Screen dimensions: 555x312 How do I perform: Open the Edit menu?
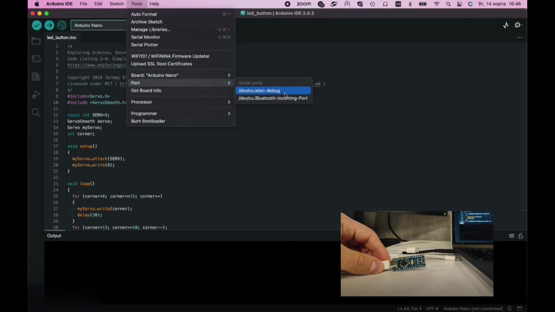[98, 4]
